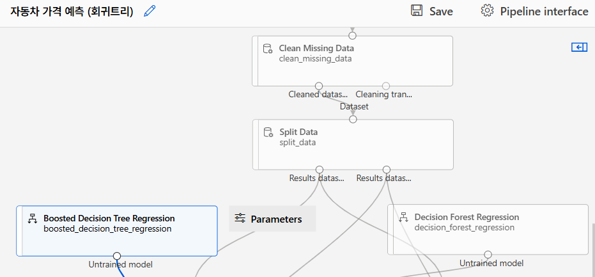Expand the collapsed side panel arrow icon
Viewport: 595px width, 277px height.
click(x=579, y=47)
